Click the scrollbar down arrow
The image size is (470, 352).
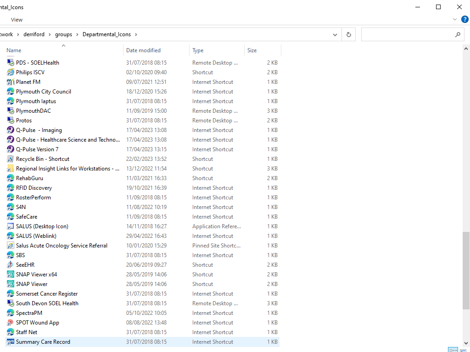pos(466,343)
